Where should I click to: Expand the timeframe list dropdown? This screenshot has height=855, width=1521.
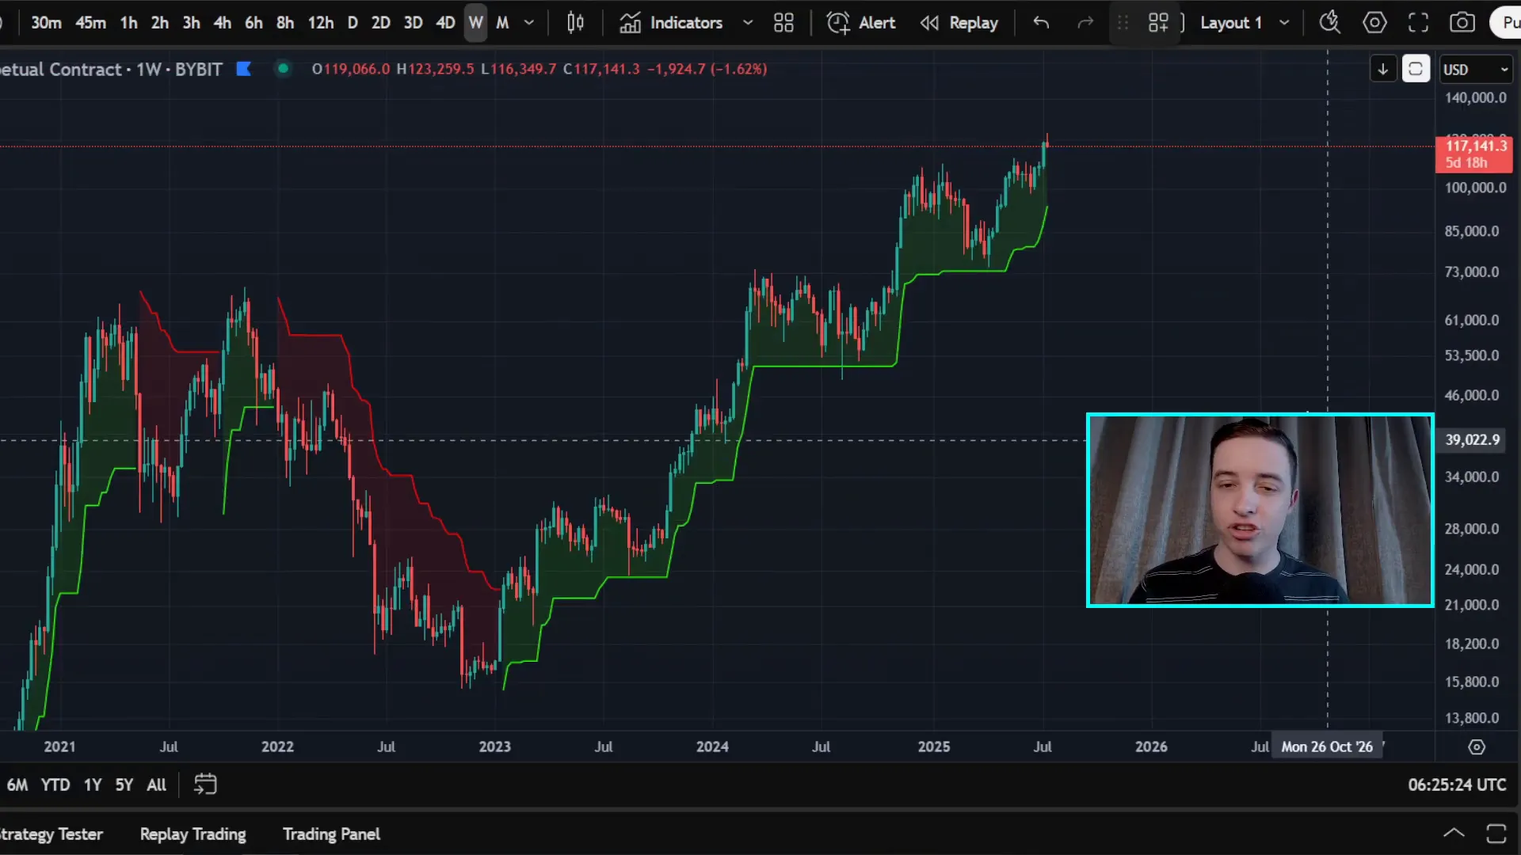pos(529,23)
